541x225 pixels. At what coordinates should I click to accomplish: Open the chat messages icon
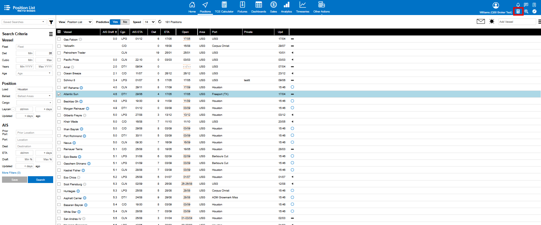526,5
